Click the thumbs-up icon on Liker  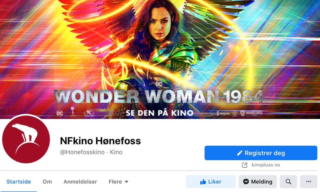tap(203, 182)
